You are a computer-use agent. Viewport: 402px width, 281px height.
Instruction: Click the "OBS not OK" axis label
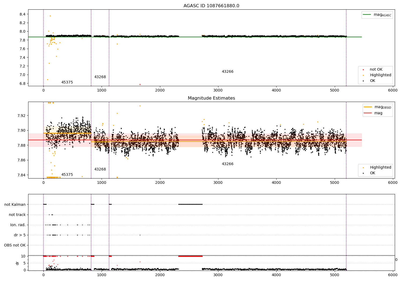[15, 245]
